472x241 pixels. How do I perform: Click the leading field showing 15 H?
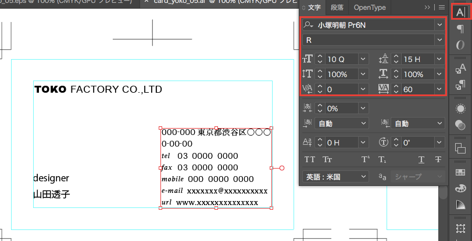(x=415, y=59)
